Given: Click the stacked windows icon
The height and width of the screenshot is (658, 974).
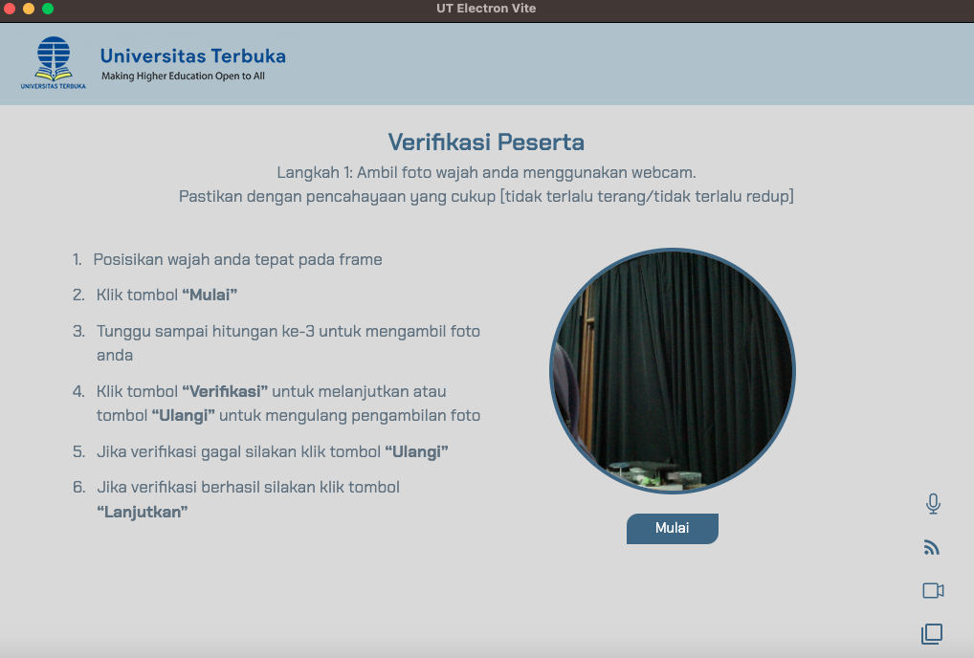Looking at the screenshot, I should point(932,633).
